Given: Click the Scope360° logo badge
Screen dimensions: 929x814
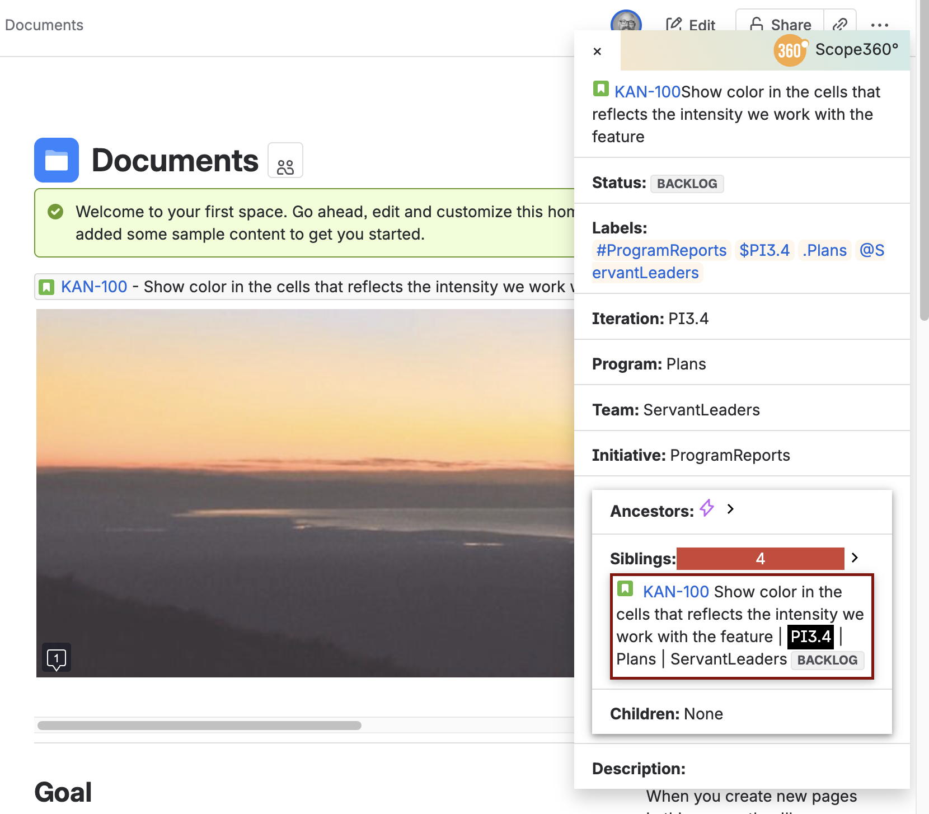Looking at the screenshot, I should 790,50.
